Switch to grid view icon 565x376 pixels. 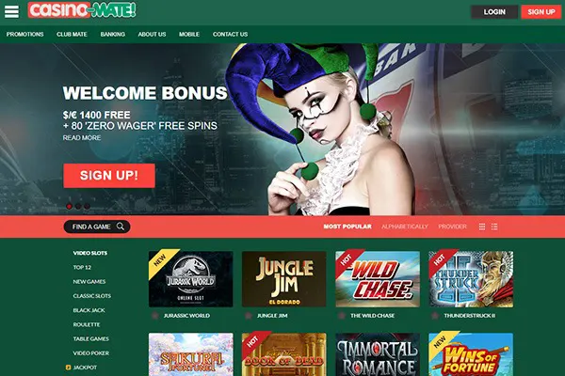click(482, 227)
